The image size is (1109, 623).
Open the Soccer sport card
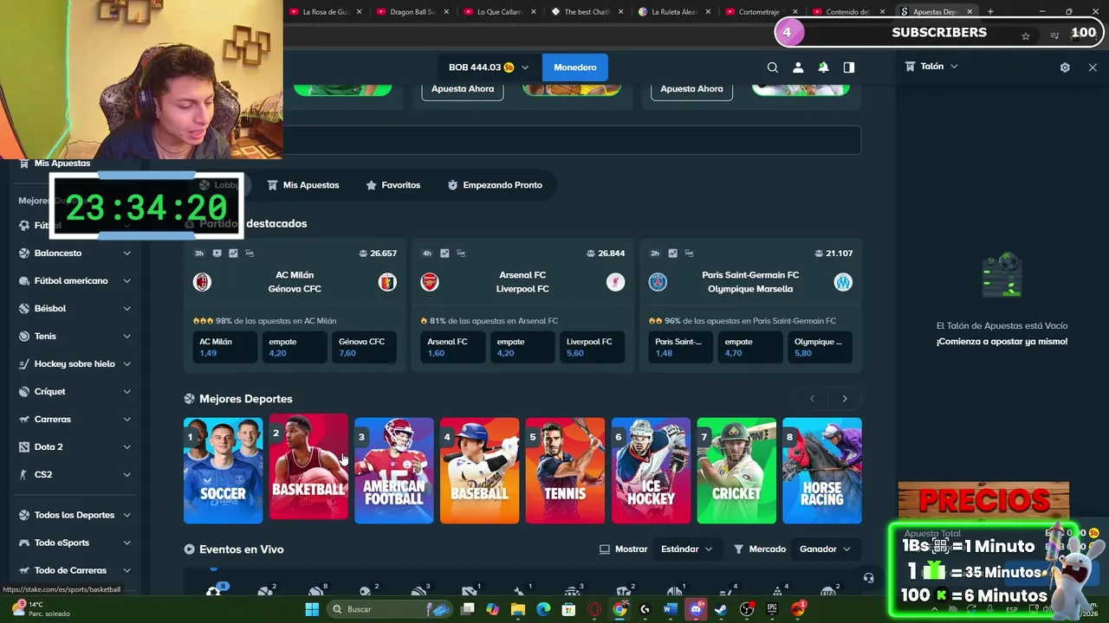pos(223,471)
